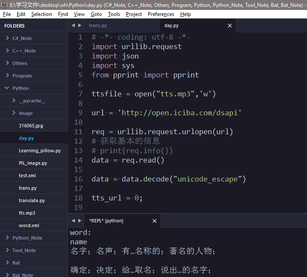307x277 pixels.
Task: Click line number 7 in the gutter
Action: [x=80, y=94]
